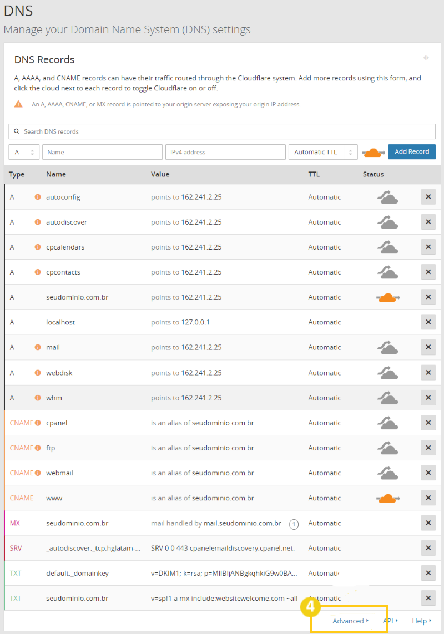Image resolution: width=444 pixels, height=634 pixels.
Task: Delete the localhost A record
Action: click(428, 322)
